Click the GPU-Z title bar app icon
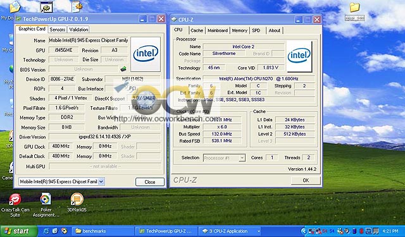Screen dimensions: 405x237 18,19
